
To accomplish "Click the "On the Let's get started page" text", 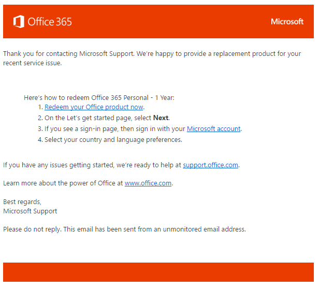I will (98, 118).
